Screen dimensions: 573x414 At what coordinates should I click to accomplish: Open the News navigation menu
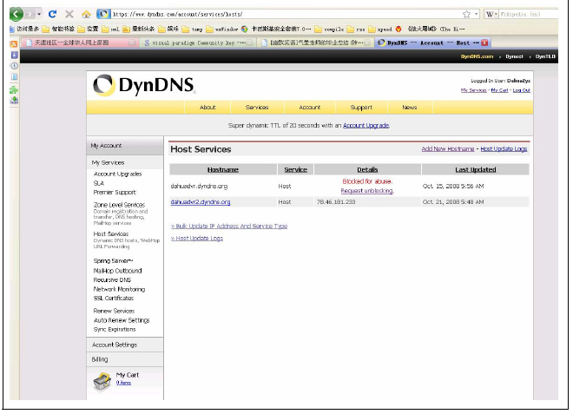pyautogui.click(x=410, y=108)
